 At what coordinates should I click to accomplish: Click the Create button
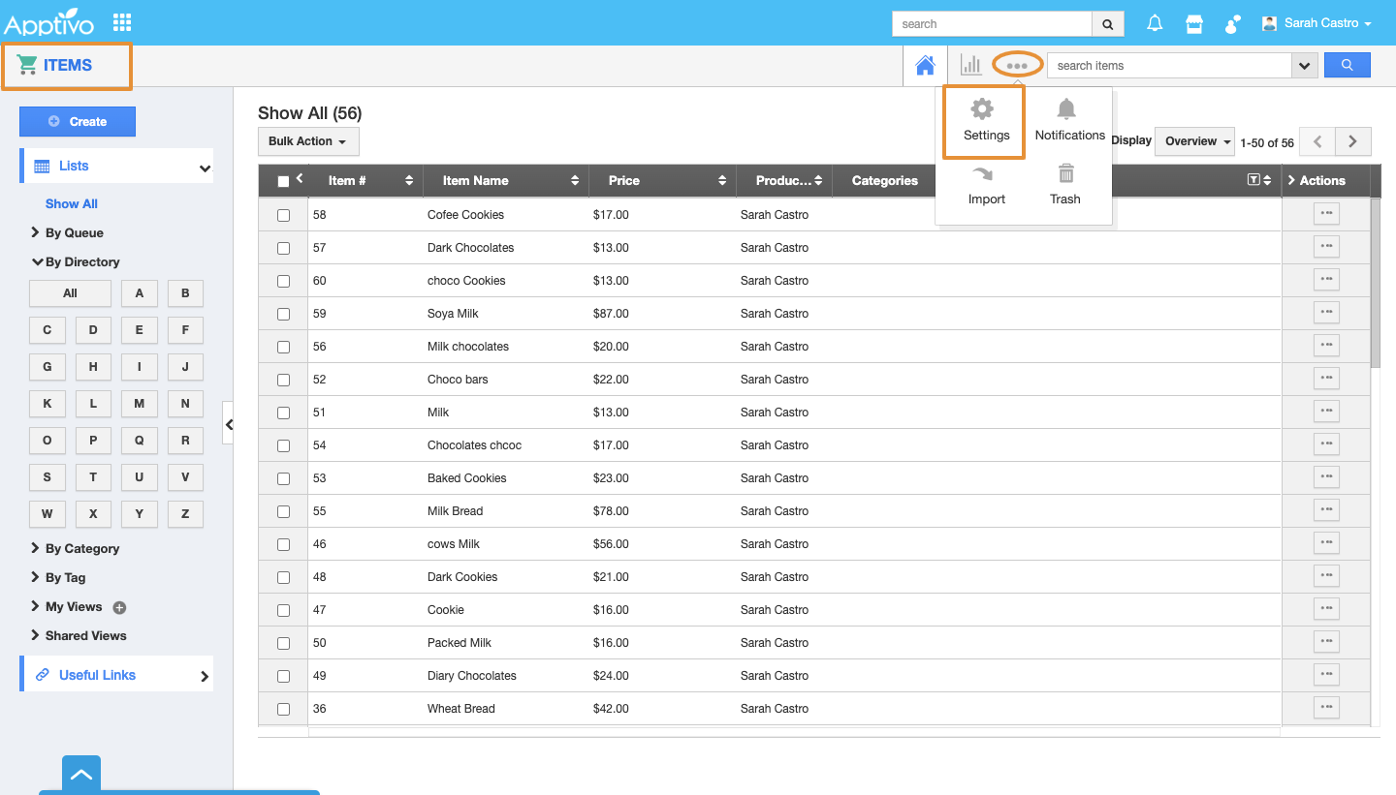tap(78, 122)
